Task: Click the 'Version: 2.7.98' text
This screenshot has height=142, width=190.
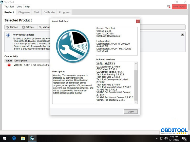Action: point(104,31)
